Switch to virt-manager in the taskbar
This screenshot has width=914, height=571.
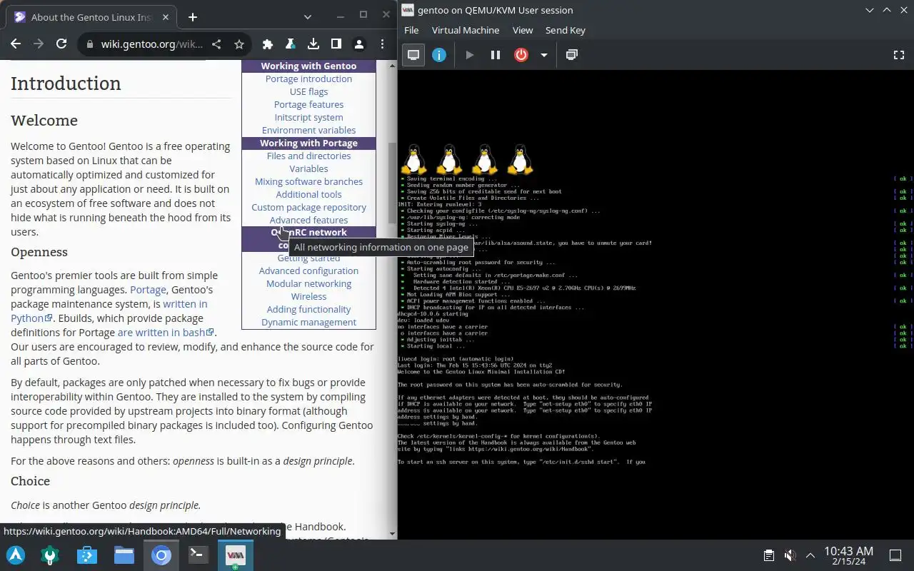pyautogui.click(x=235, y=555)
